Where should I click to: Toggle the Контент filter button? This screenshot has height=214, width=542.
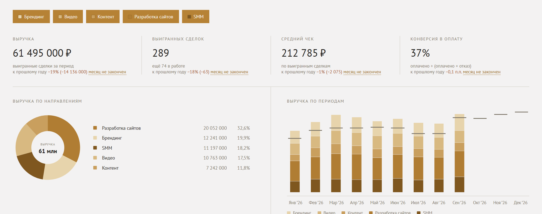(103, 16)
